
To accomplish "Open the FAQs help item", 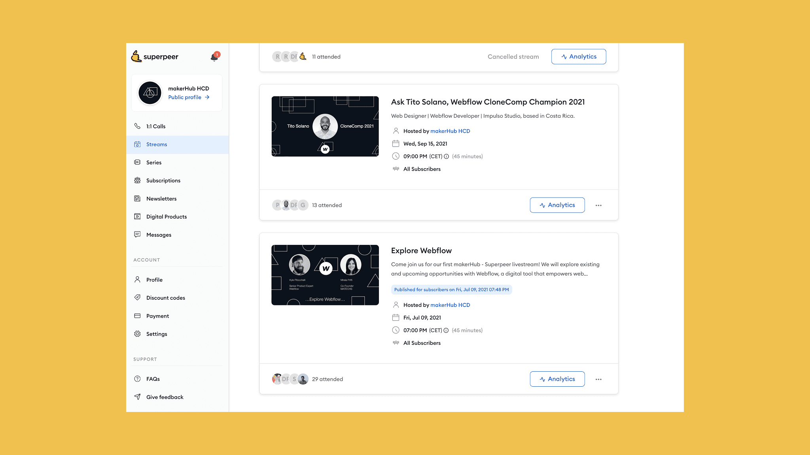I will click(x=153, y=379).
